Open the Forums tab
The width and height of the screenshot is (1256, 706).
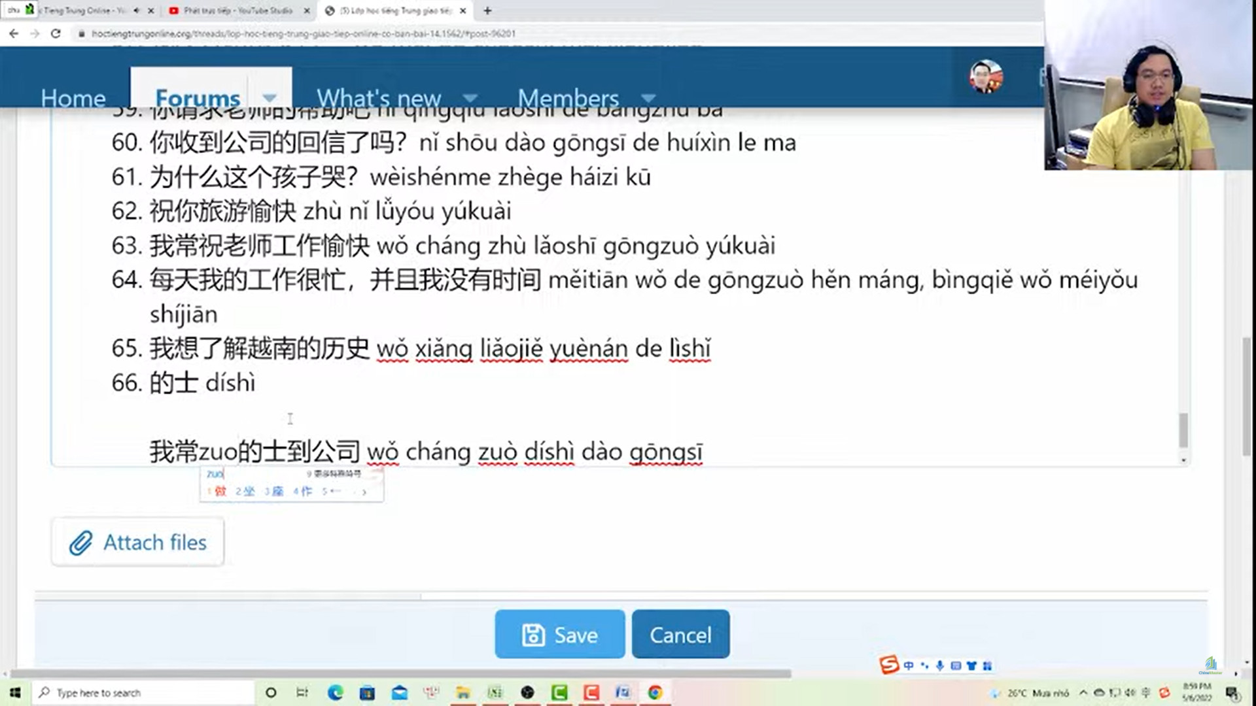tap(197, 98)
